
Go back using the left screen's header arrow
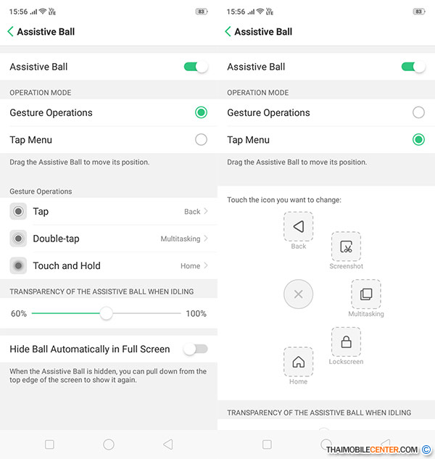[10, 32]
